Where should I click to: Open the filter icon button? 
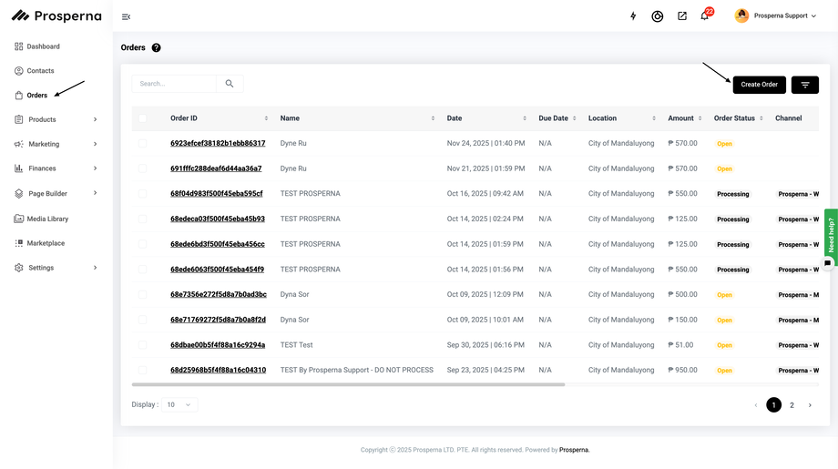pyautogui.click(x=804, y=85)
